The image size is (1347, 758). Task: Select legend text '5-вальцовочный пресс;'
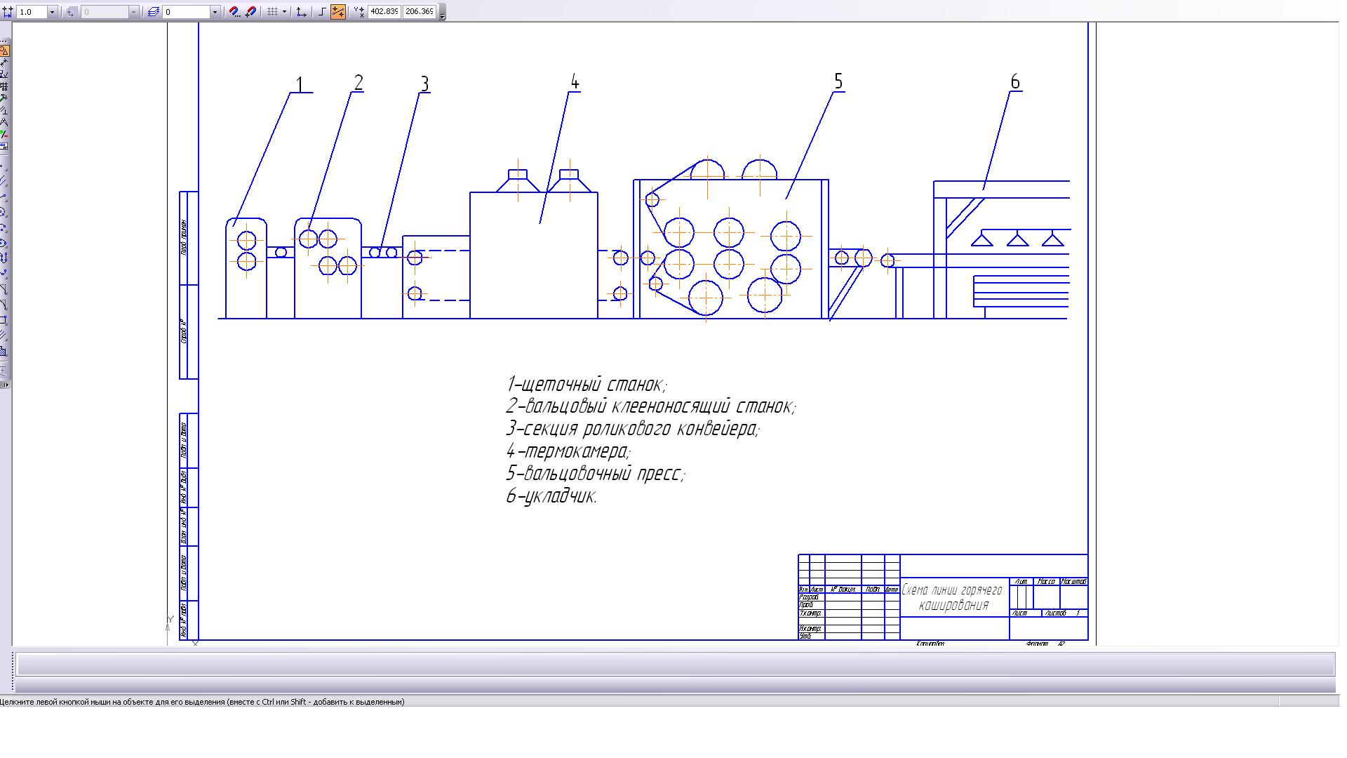pos(595,474)
